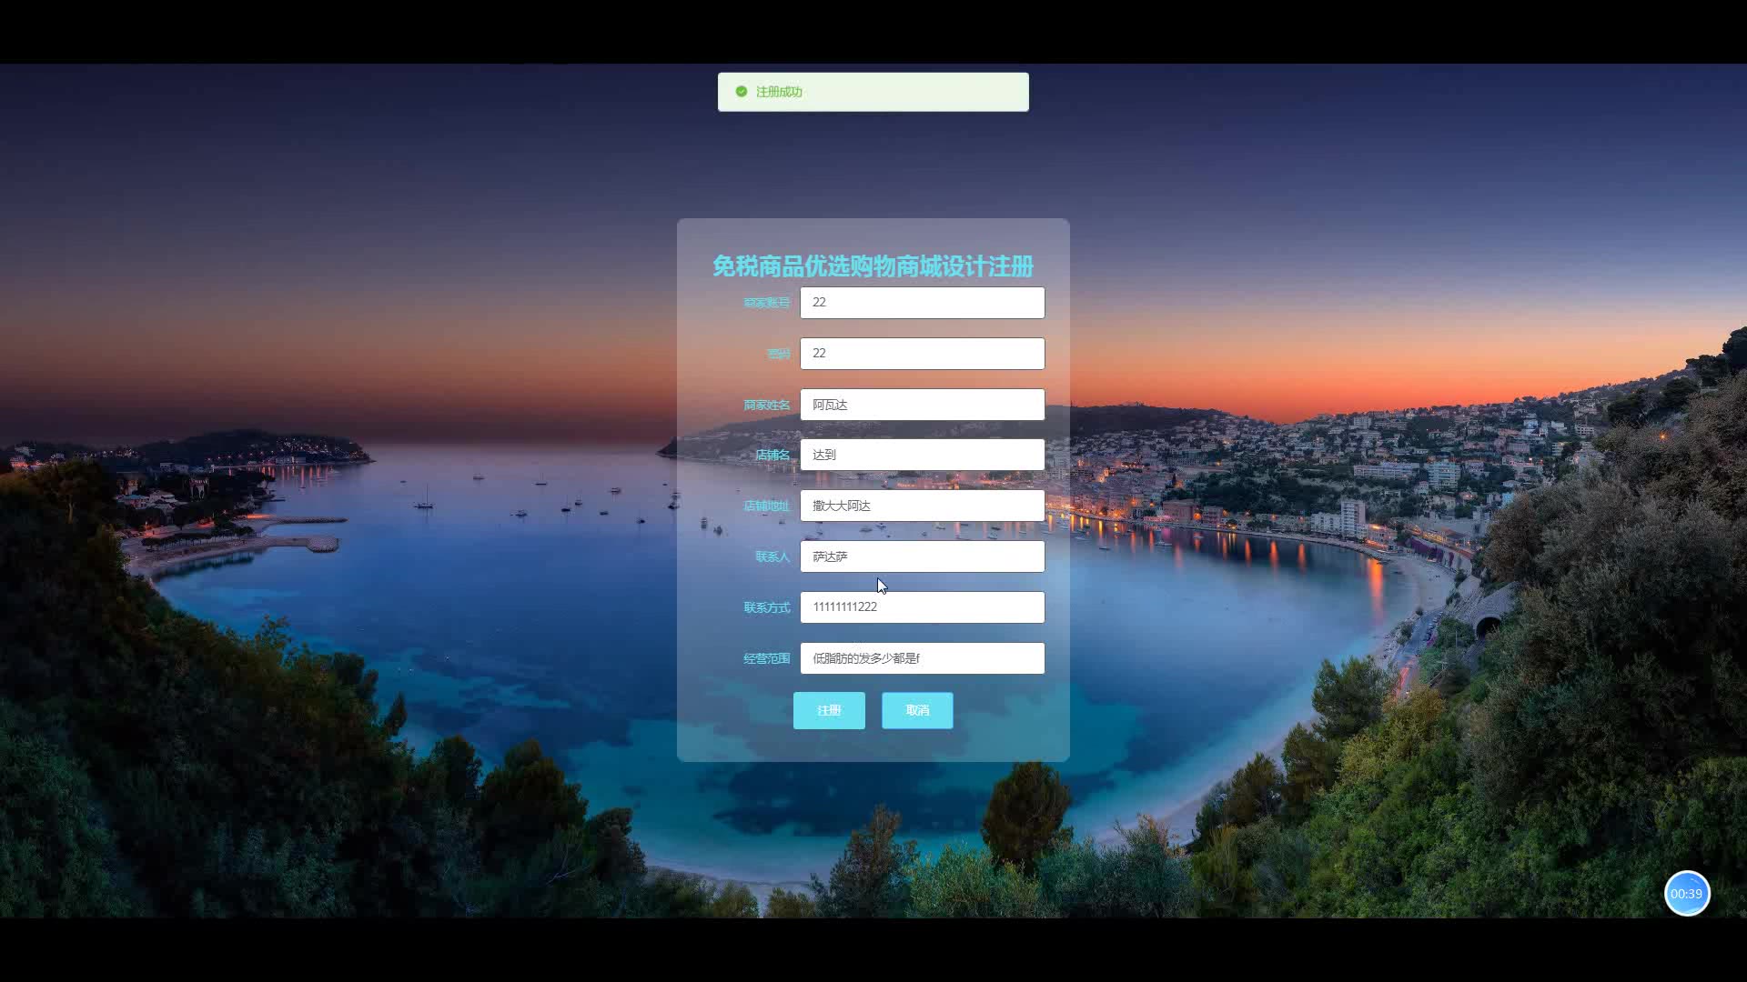Click the 免税商品优选购物商城设计注册 title

point(873,266)
